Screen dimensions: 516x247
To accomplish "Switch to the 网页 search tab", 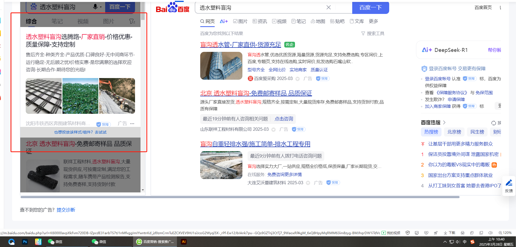I will [207, 21].
